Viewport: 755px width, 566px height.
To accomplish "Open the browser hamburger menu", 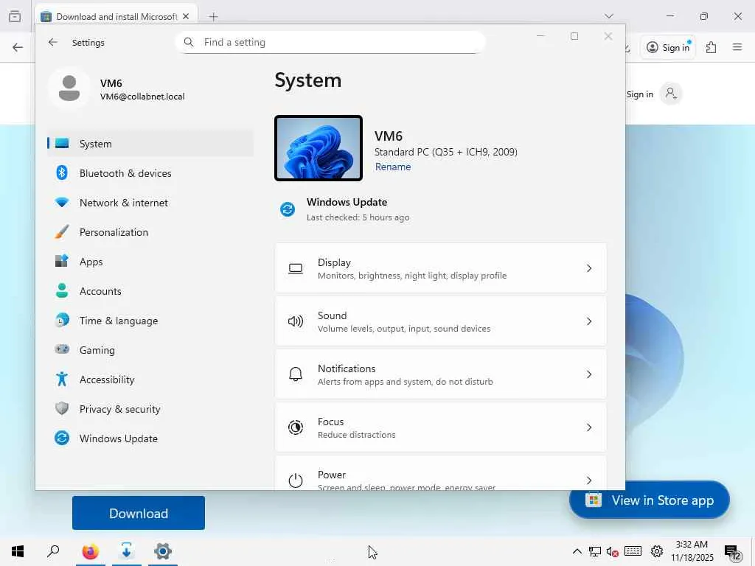I will point(737,47).
